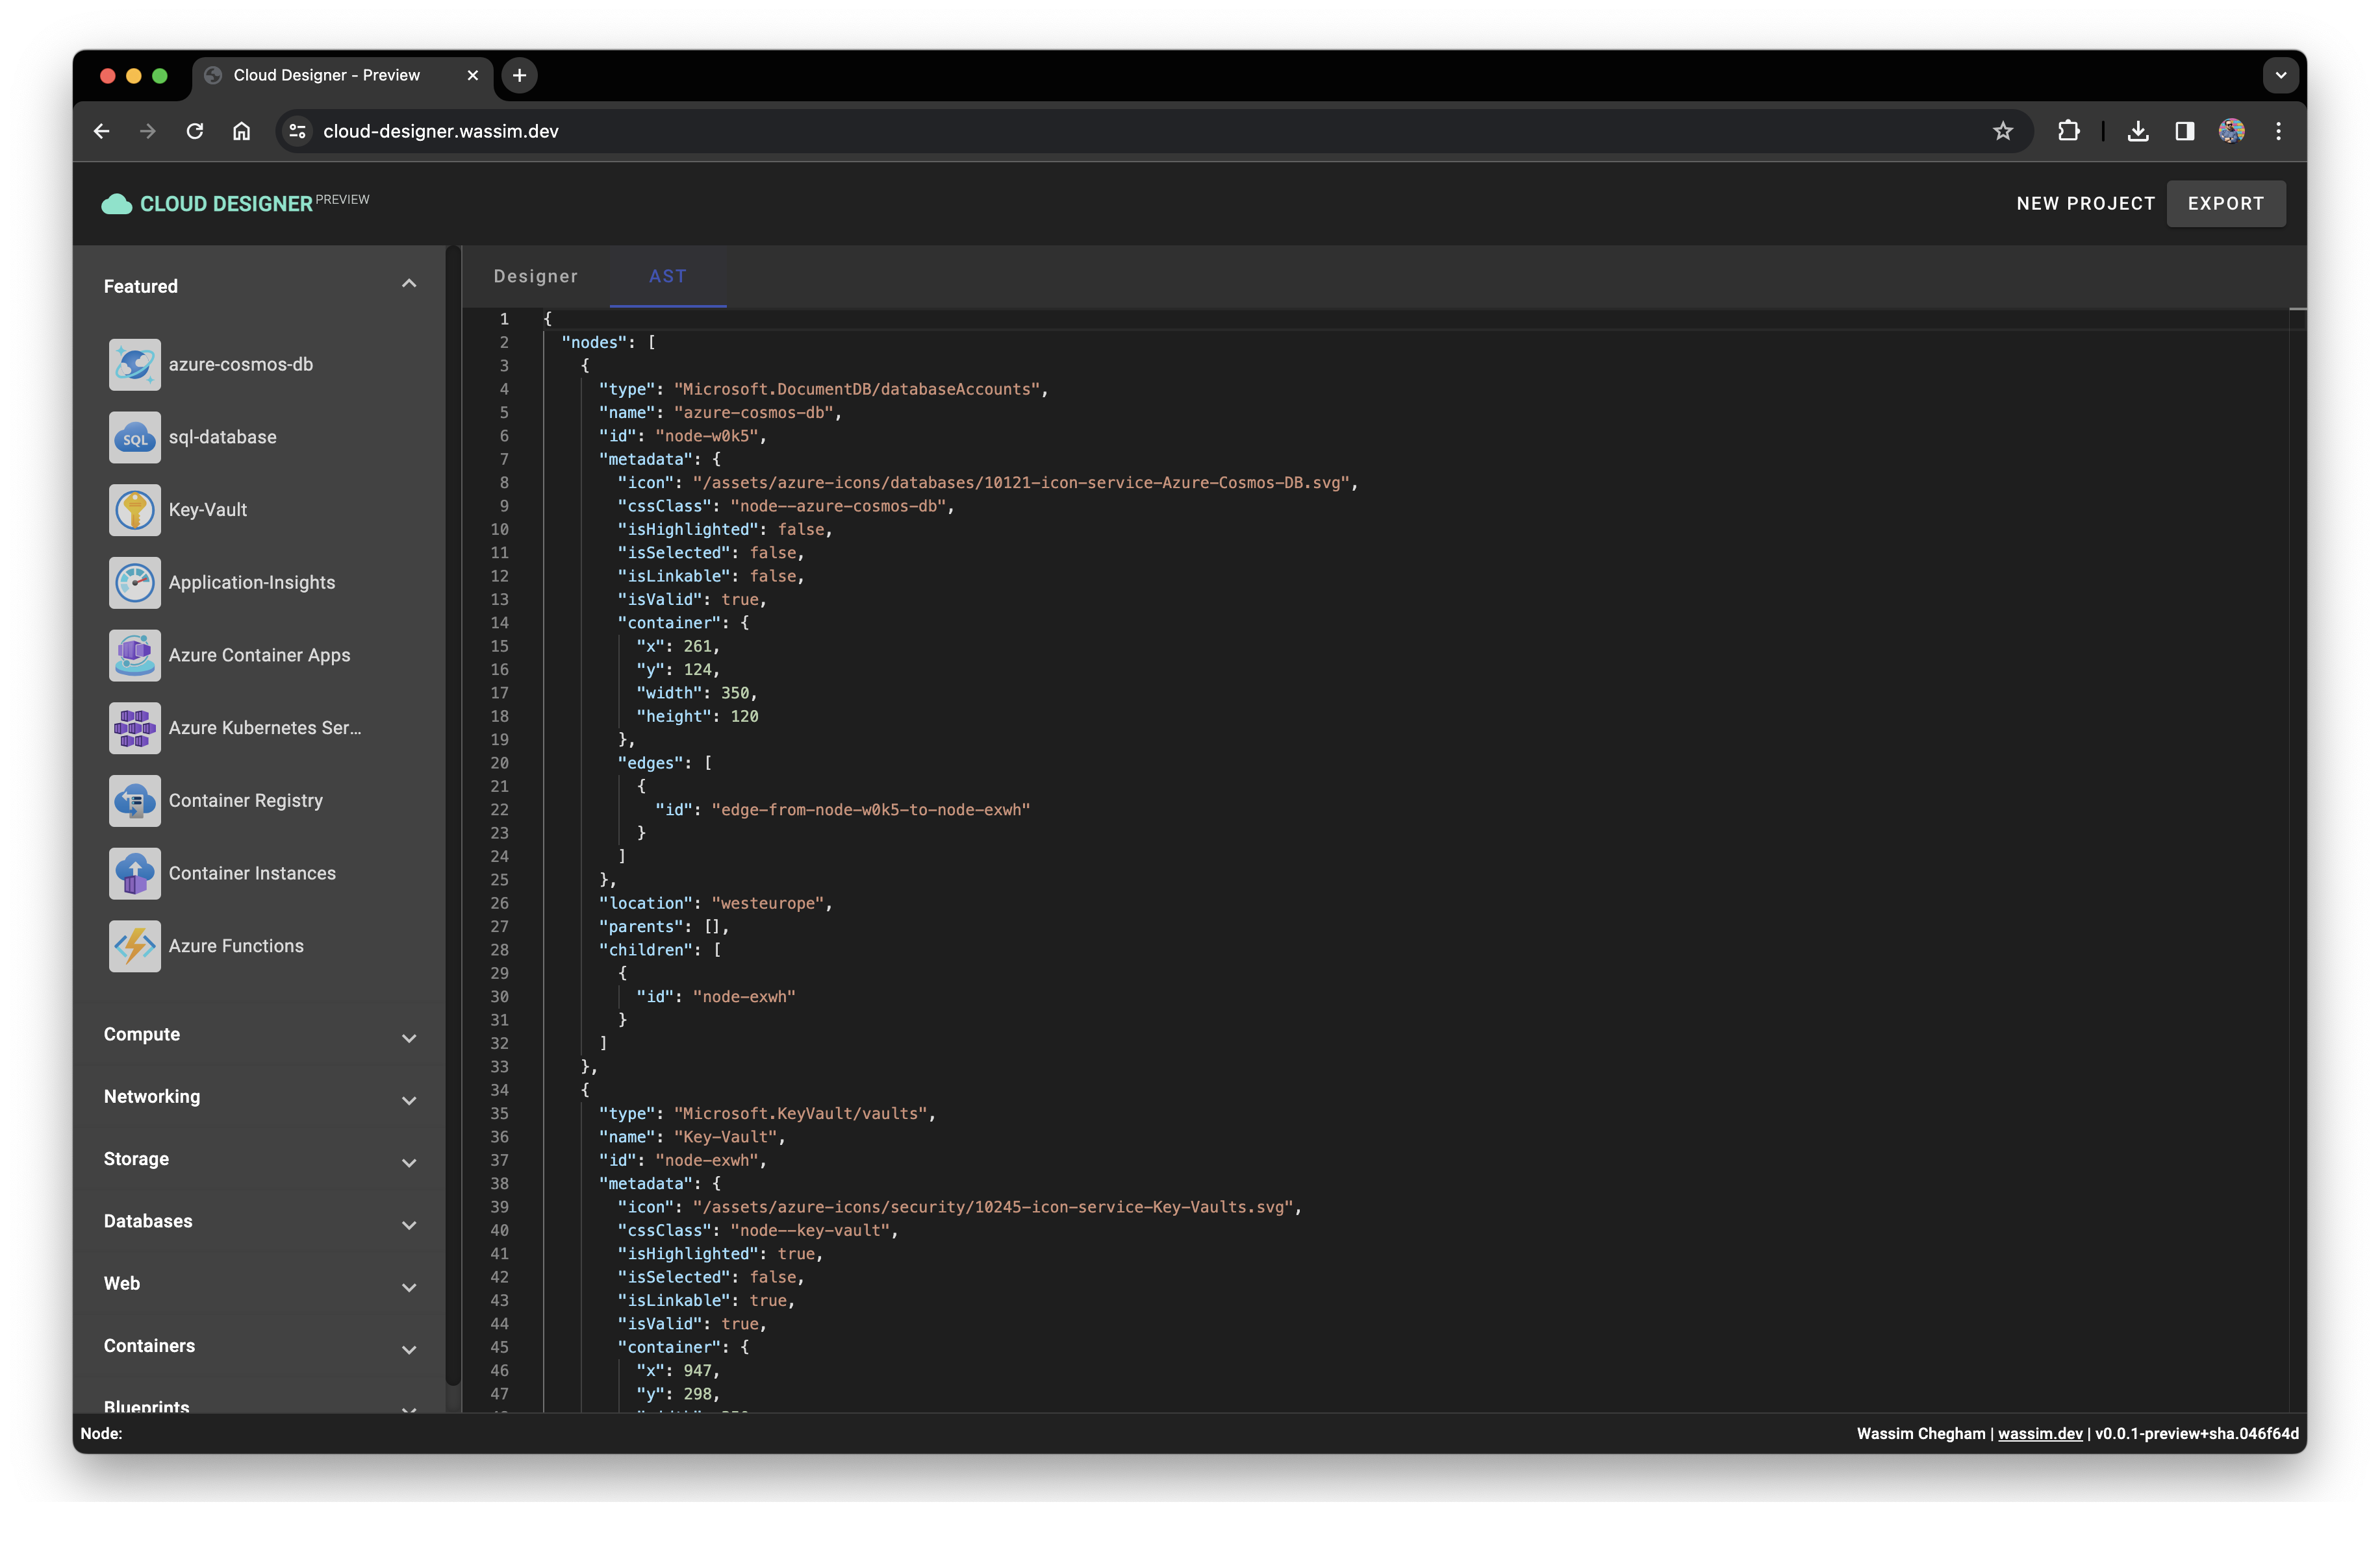Click the "height": 120 line

pos(697,717)
